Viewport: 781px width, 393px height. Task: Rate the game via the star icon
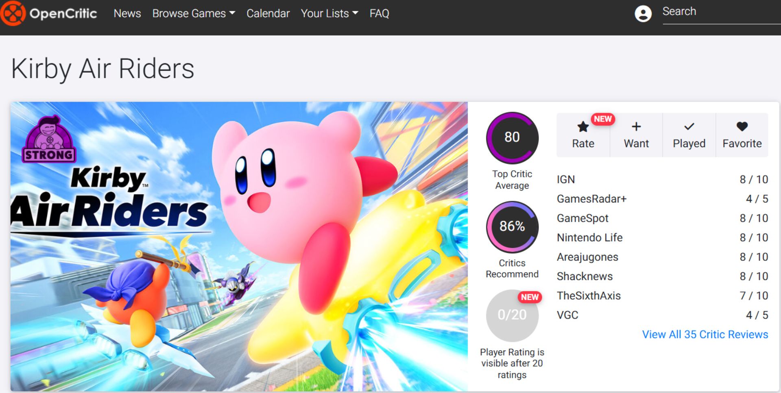(x=583, y=134)
